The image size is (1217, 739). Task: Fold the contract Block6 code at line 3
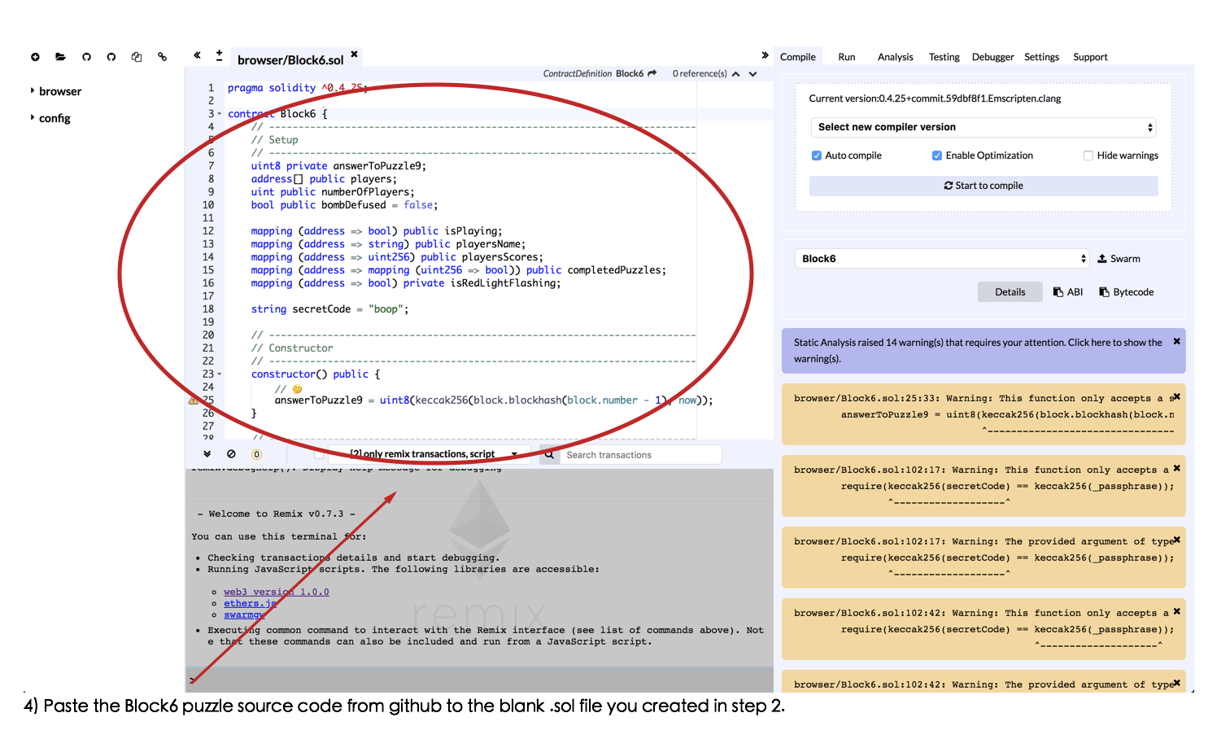coord(220,114)
